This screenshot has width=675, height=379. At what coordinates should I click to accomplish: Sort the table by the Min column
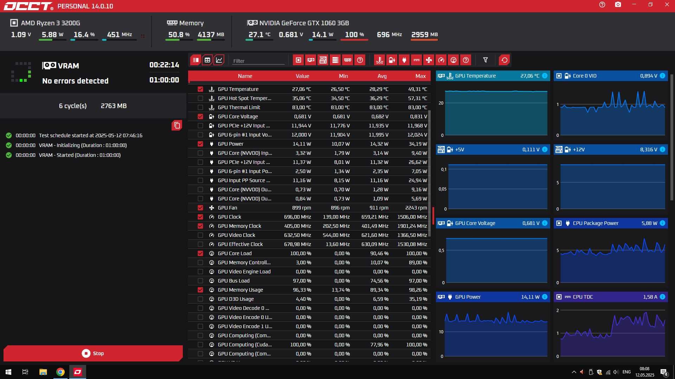pos(343,76)
